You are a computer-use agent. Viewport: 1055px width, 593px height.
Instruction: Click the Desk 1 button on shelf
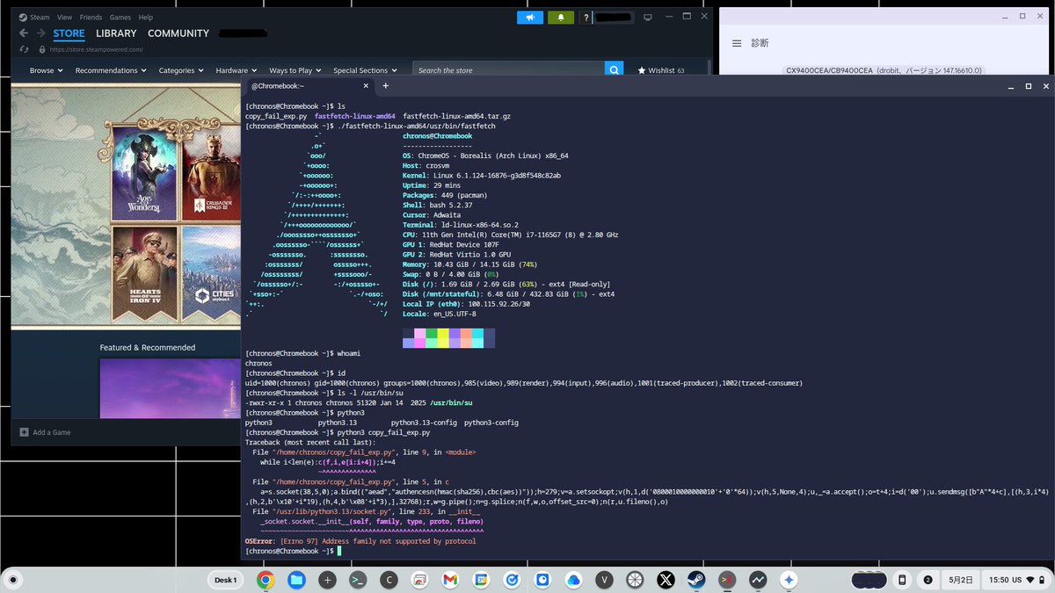coord(226,580)
